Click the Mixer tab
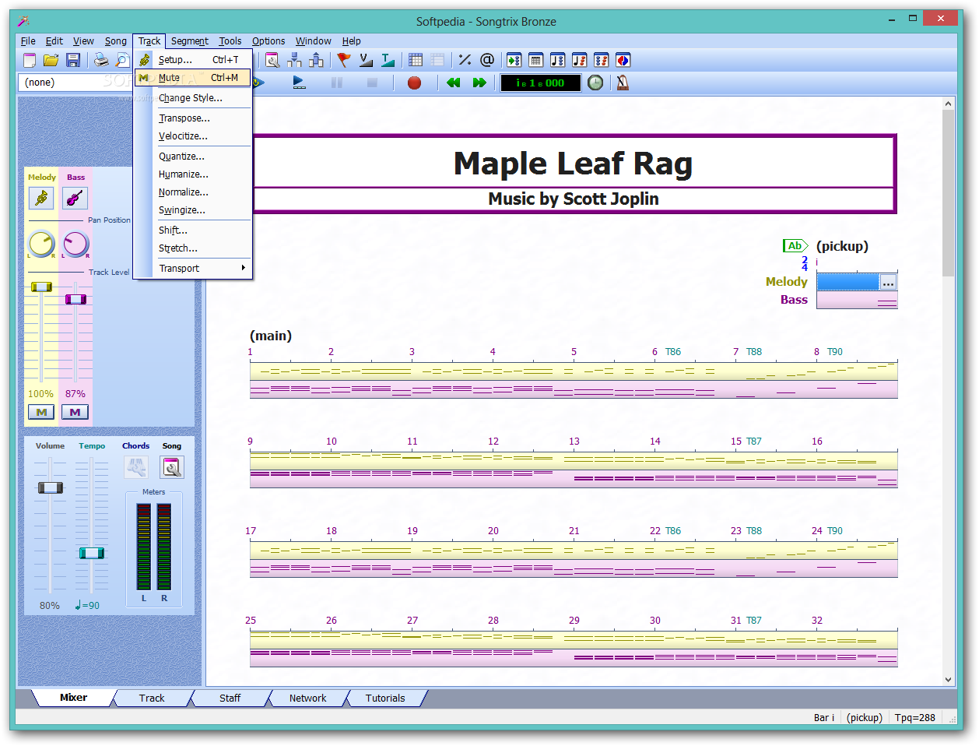This screenshot has width=979, height=746. coord(74,697)
